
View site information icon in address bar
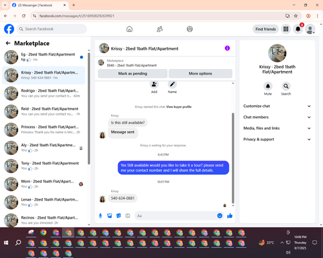point(34,15)
